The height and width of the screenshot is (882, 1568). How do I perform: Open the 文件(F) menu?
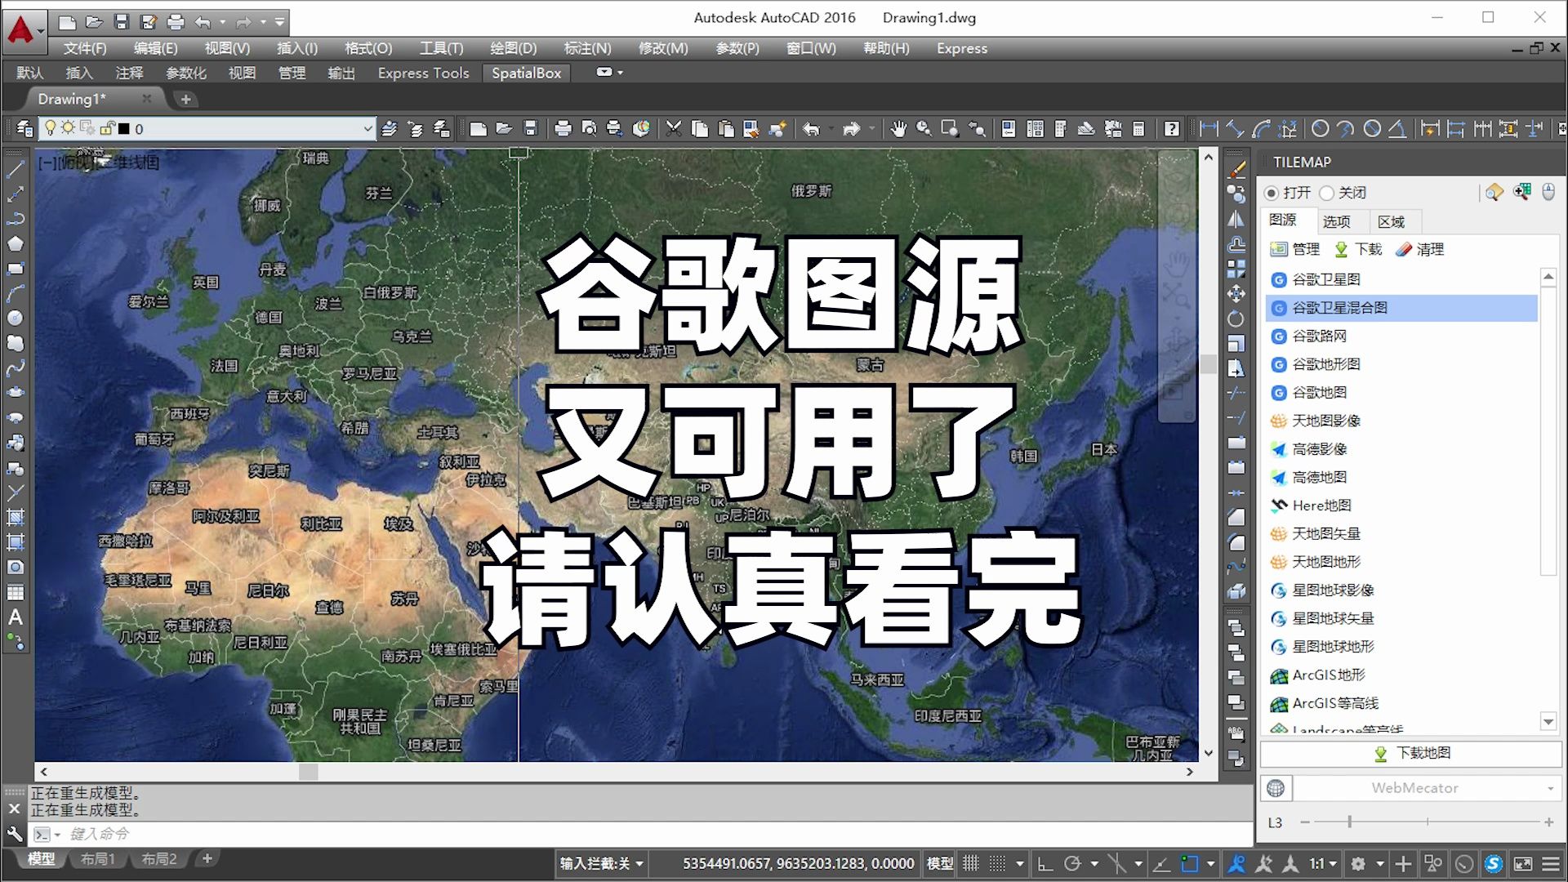tap(85, 48)
